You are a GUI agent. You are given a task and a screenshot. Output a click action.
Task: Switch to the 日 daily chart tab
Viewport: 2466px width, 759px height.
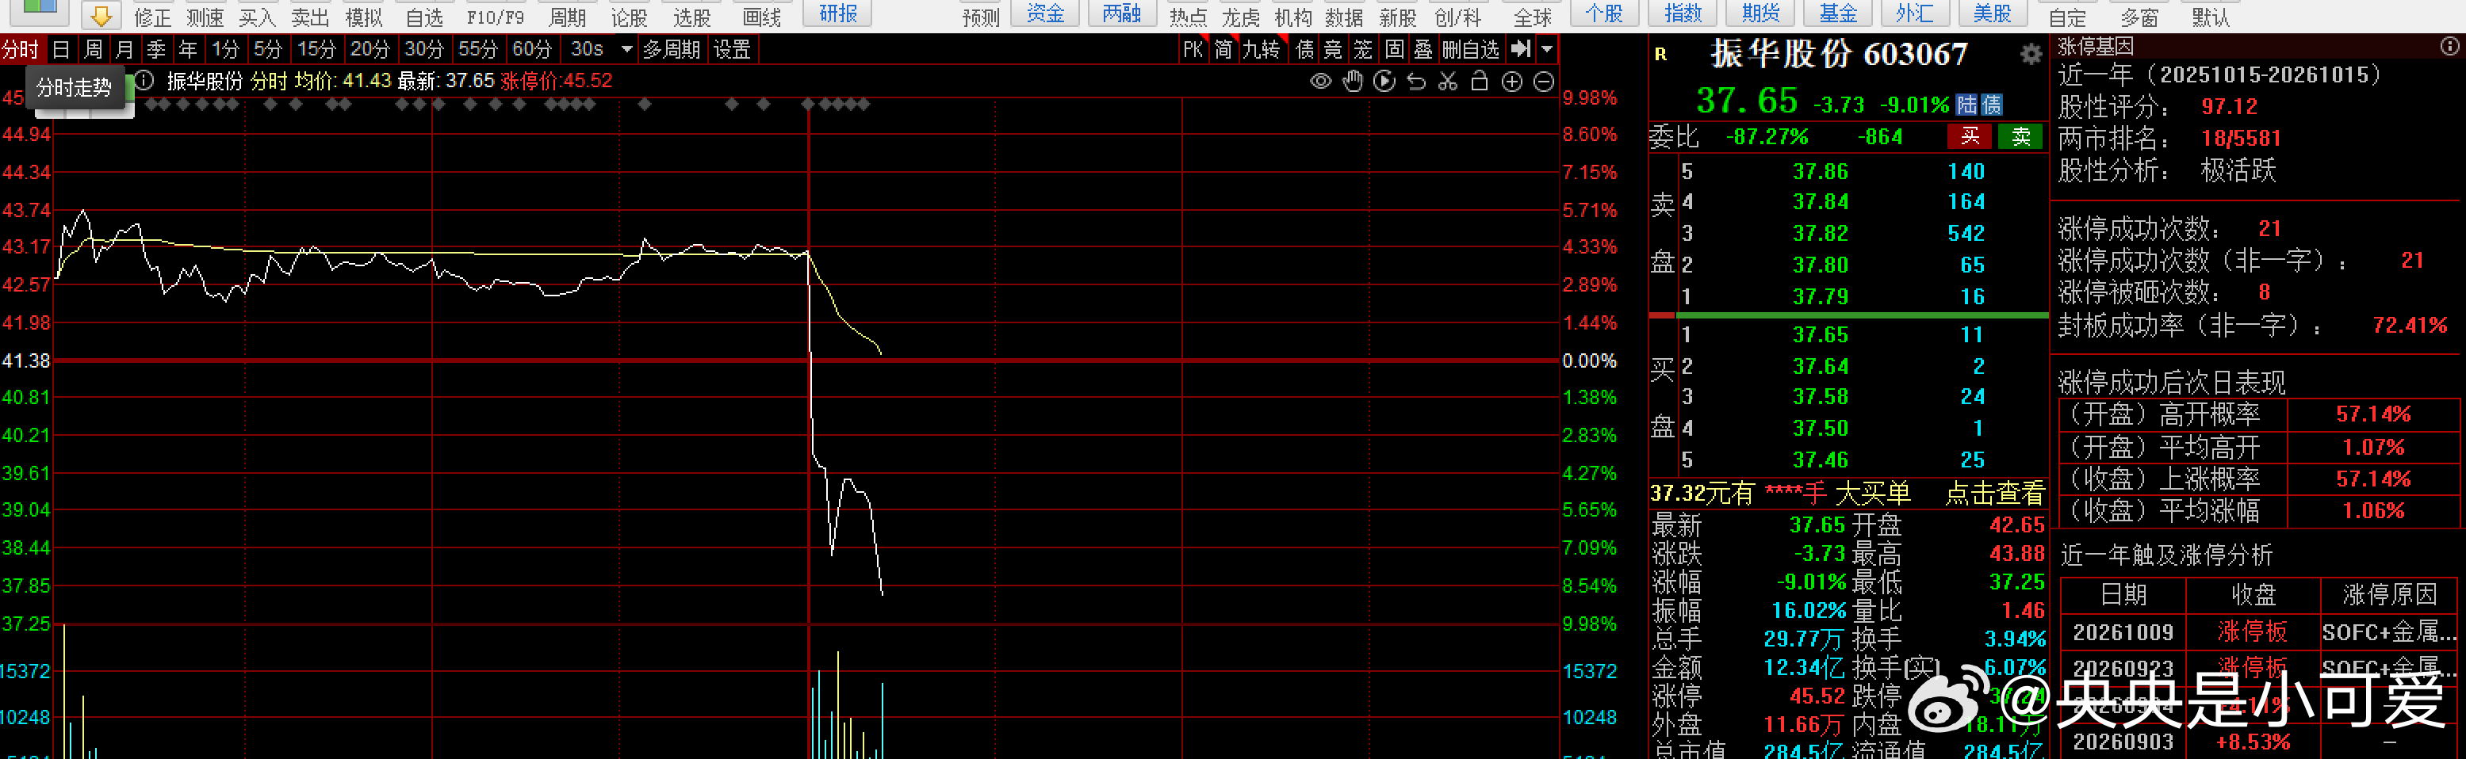click(x=60, y=50)
